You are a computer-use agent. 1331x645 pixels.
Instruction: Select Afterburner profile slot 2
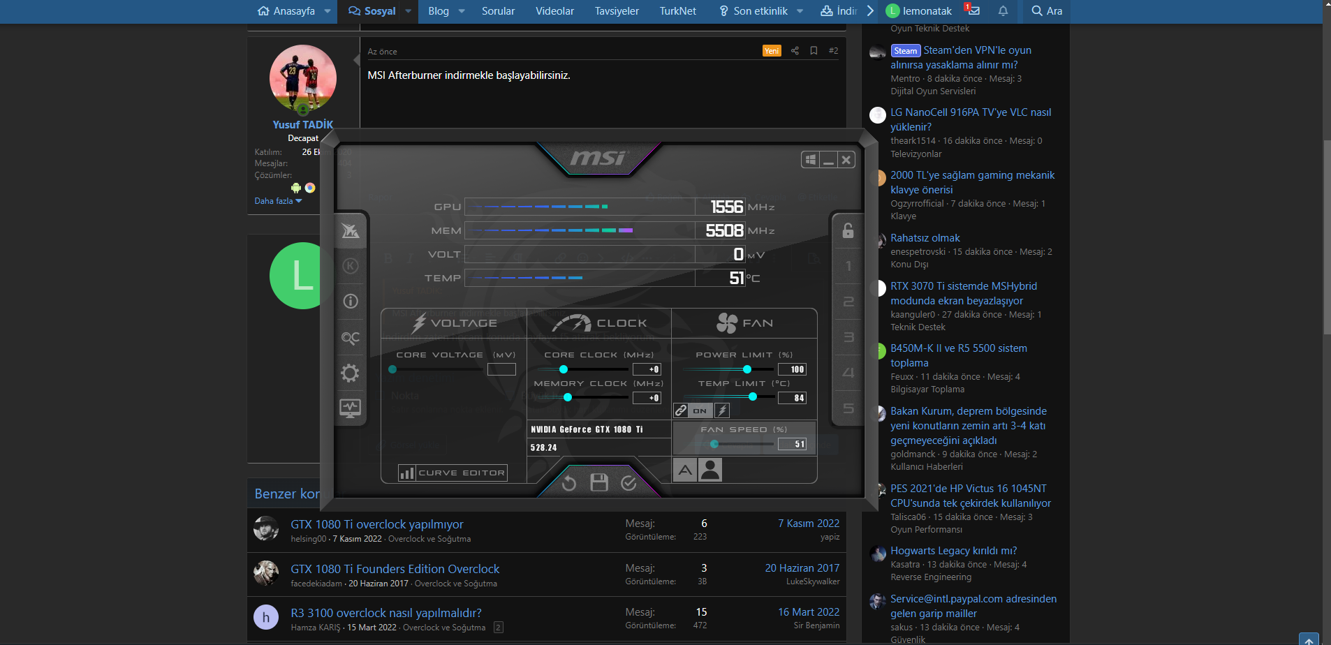pyautogui.click(x=848, y=302)
